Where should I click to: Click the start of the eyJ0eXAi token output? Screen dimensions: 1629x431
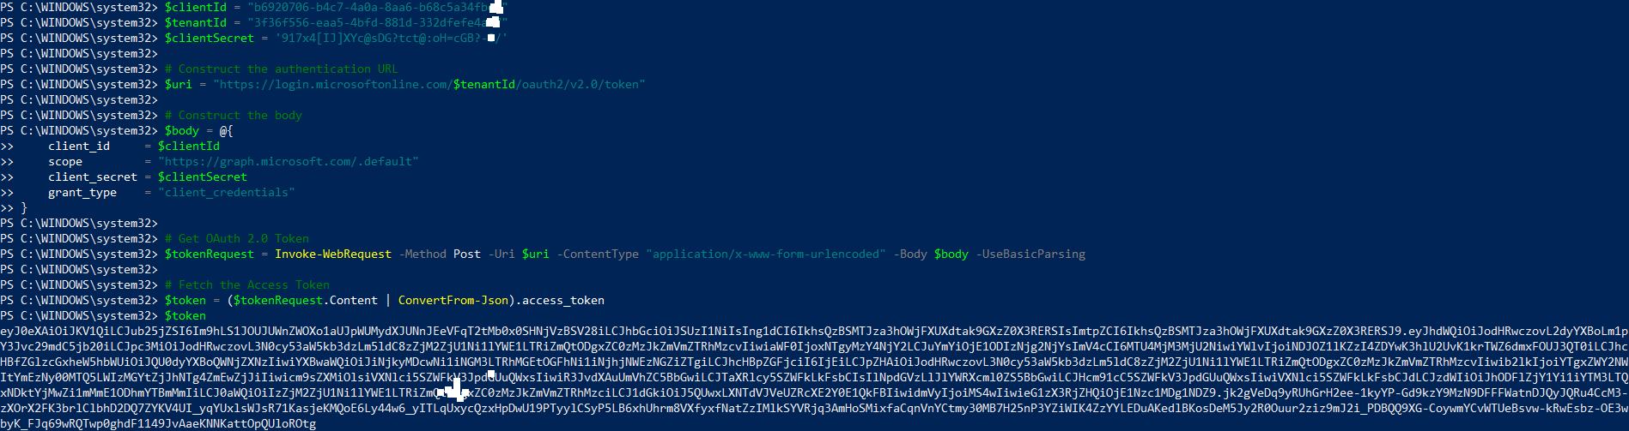pos(27,332)
